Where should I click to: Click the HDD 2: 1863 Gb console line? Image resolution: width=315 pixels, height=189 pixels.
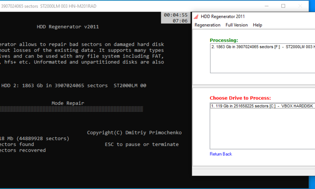tap(74, 86)
